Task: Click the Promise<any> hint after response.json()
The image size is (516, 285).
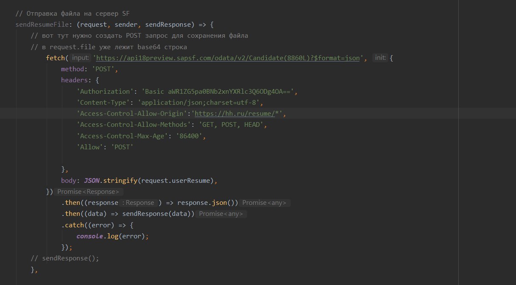Action: pyautogui.click(x=265, y=203)
